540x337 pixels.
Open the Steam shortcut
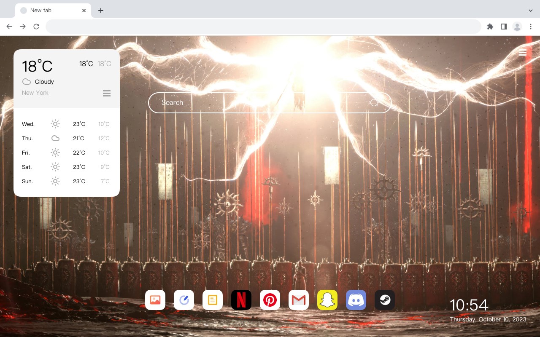point(385,300)
